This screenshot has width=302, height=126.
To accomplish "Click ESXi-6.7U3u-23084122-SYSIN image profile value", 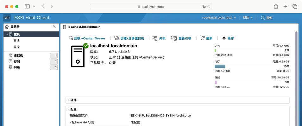I will click(161, 116).
